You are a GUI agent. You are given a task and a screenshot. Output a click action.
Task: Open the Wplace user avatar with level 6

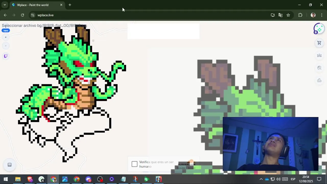[x=319, y=28]
